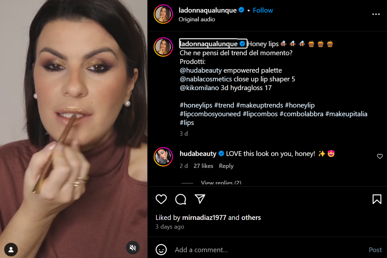Image resolution: width=387 pixels, height=258 pixels.
Task: Open the comment bubble icon
Action: click(x=181, y=199)
